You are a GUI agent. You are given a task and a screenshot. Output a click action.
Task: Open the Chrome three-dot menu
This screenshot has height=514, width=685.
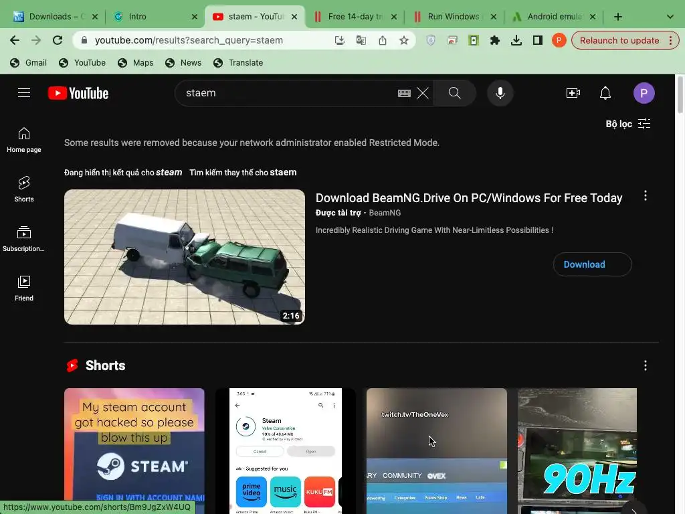tap(670, 40)
